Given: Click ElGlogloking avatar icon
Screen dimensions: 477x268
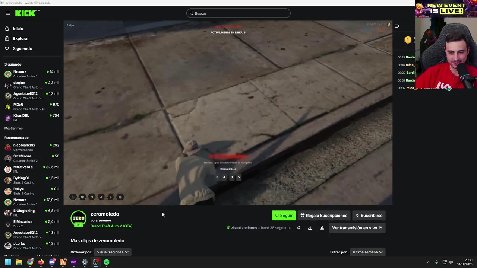Looking at the screenshot, I should click(x=8, y=213).
